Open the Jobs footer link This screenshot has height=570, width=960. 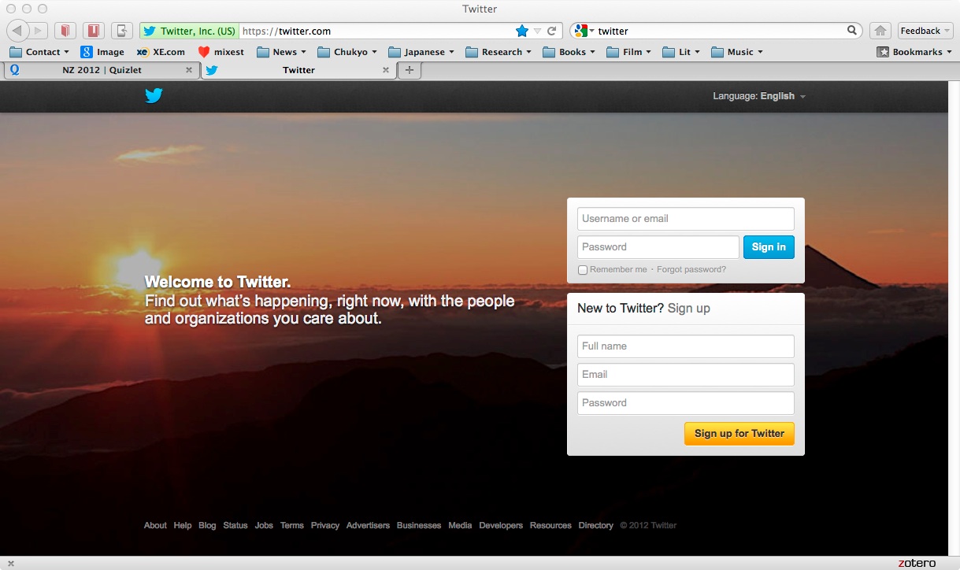click(264, 526)
